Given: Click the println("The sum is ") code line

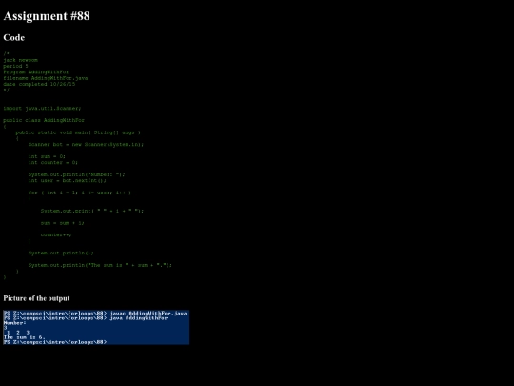Looking at the screenshot, I should (x=100, y=265).
